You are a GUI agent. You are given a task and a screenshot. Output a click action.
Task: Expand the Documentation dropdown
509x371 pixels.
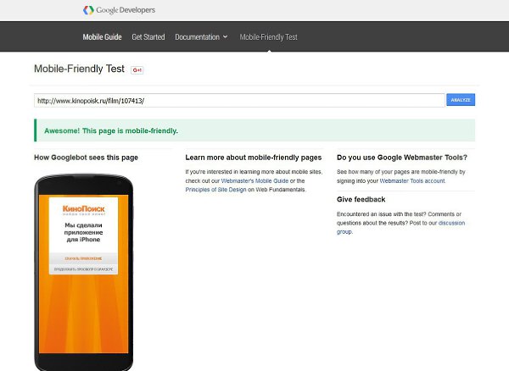point(201,37)
